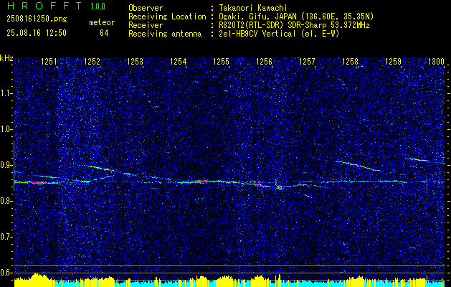Click the Receiving antenna field label
451x287 pixels.
165,34
